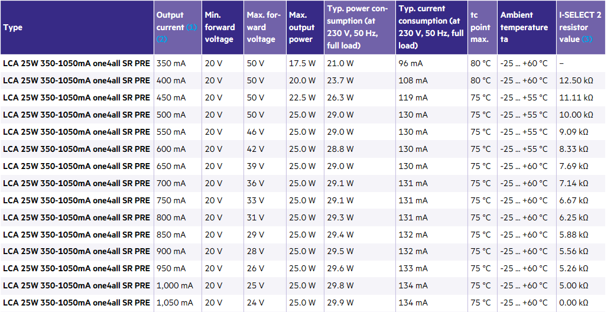Click the Max. forward voltage column header
The image size is (607, 312).
pos(265,28)
